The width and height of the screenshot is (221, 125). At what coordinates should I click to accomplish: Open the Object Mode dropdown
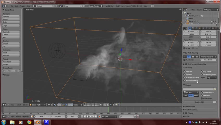[x=38, y=105]
